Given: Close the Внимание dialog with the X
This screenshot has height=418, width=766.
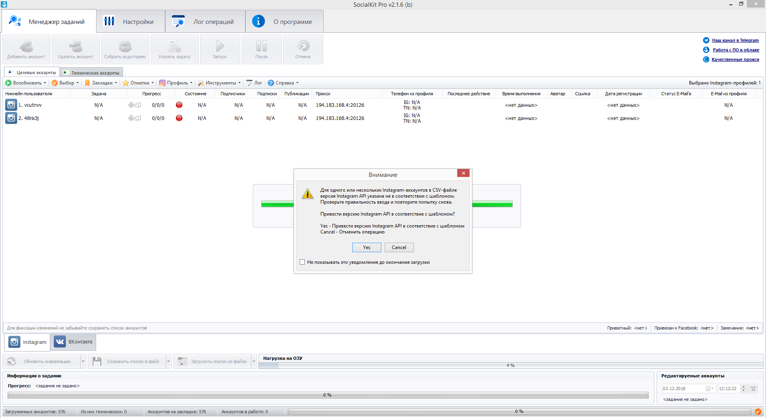Looking at the screenshot, I should coord(463,173).
